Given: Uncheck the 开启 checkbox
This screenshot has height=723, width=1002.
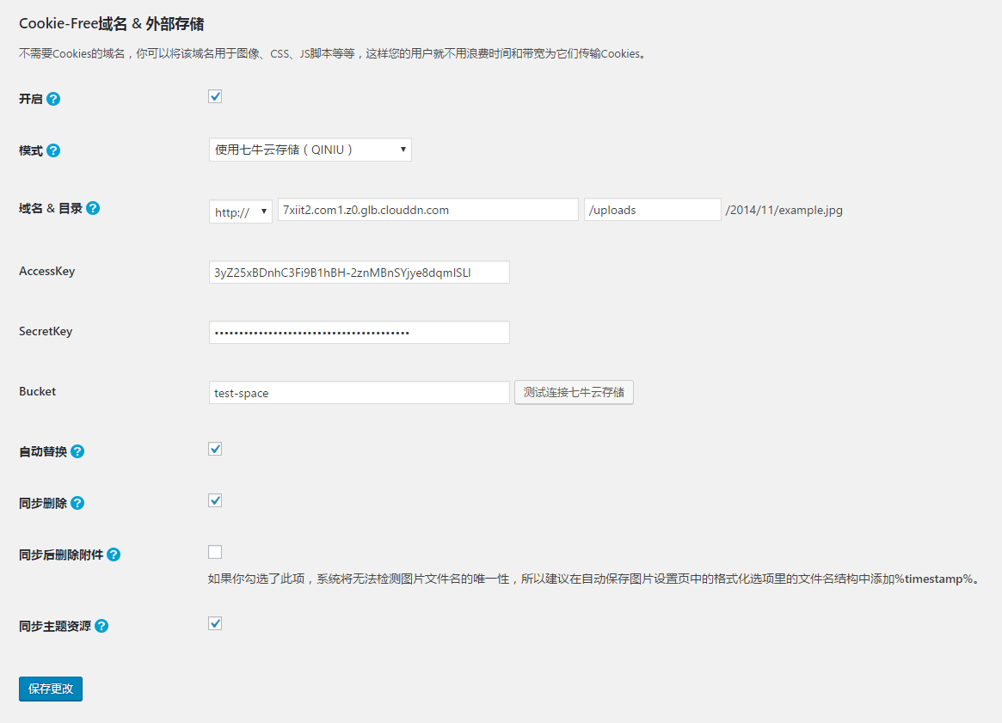Looking at the screenshot, I should tap(215, 96).
